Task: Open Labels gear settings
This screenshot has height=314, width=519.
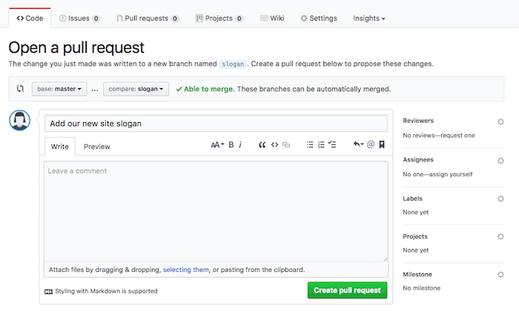Action: 500,199
